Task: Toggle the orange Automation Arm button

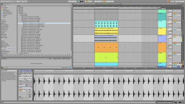Action: 87,1
